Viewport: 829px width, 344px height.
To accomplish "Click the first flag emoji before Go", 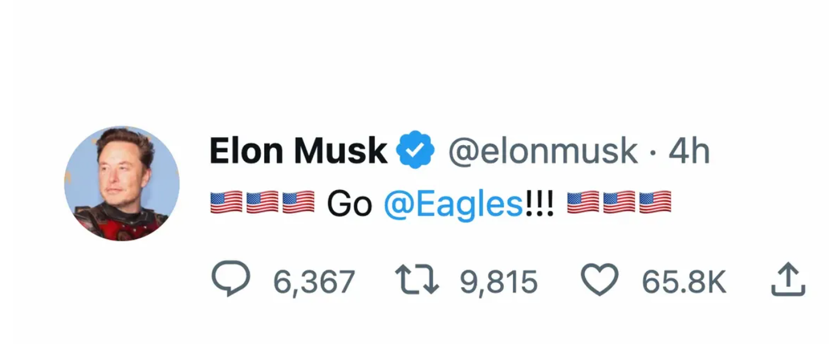I will 226,202.
